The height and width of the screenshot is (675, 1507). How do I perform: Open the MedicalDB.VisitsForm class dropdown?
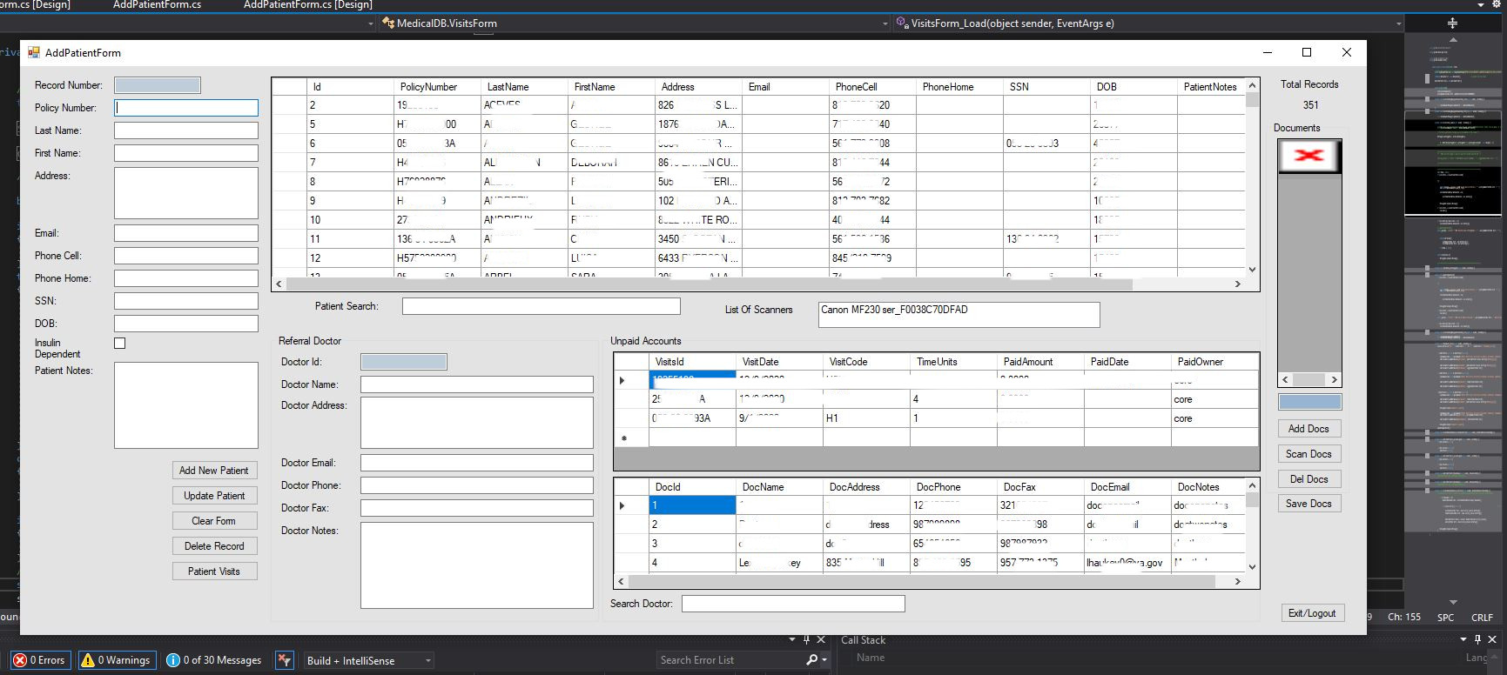pos(633,23)
